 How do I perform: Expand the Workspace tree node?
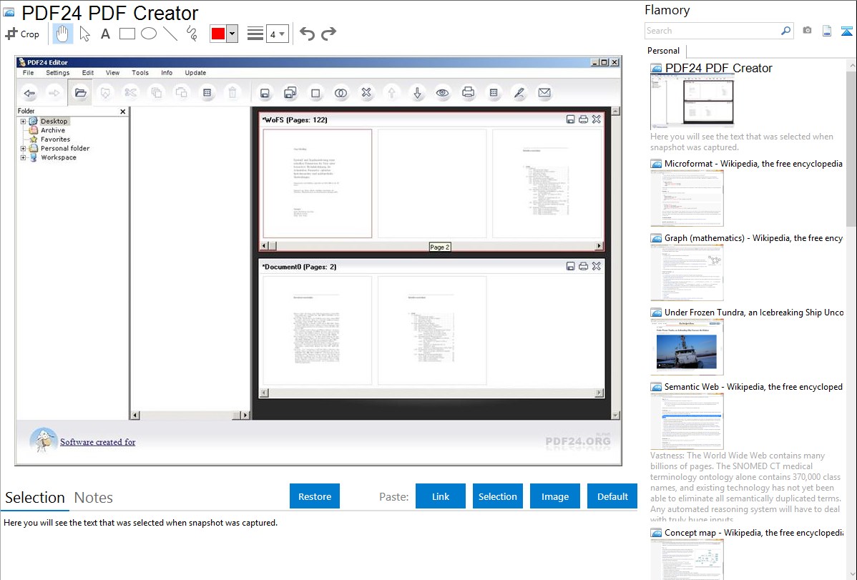click(23, 157)
